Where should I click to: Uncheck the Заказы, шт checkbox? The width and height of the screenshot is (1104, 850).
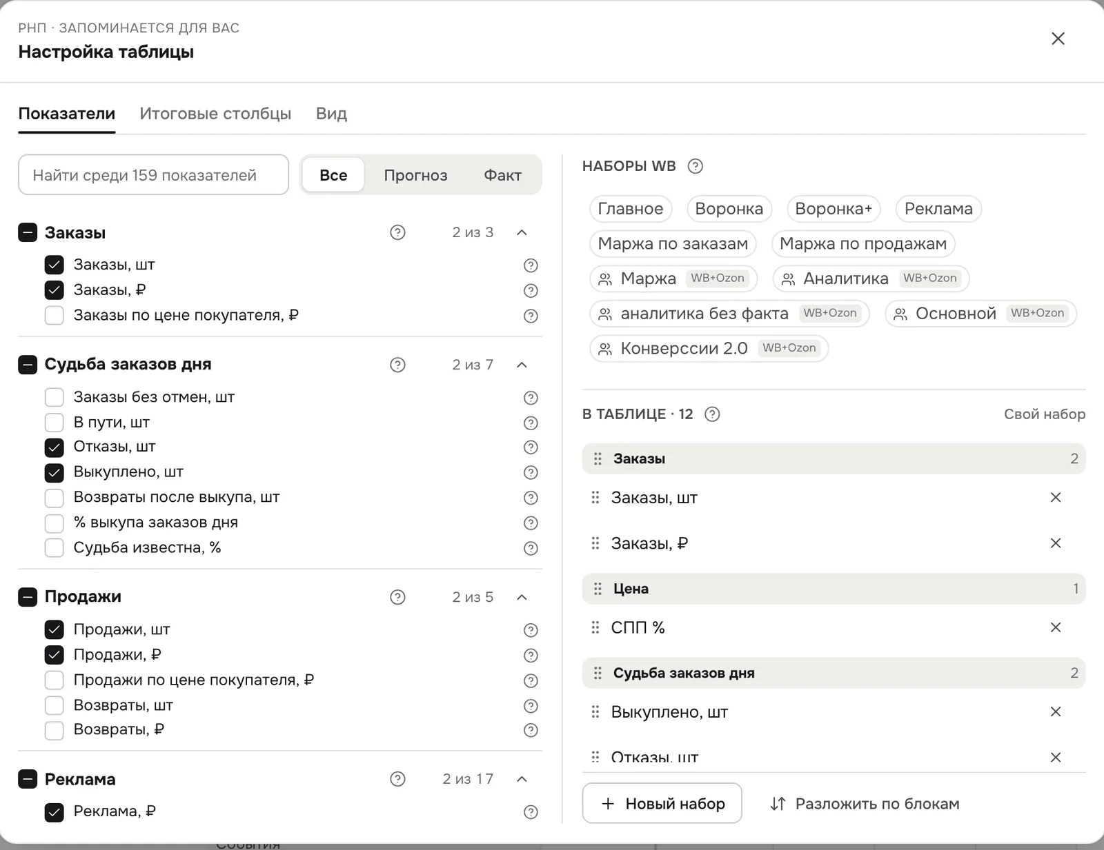pos(55,265)
